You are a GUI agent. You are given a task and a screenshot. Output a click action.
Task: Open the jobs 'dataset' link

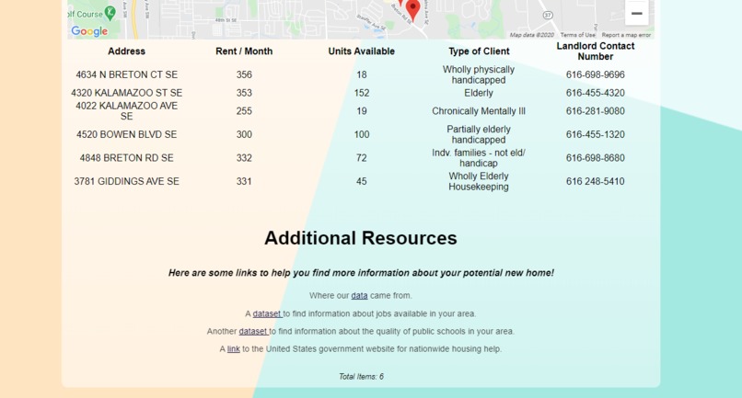point(267,313)
